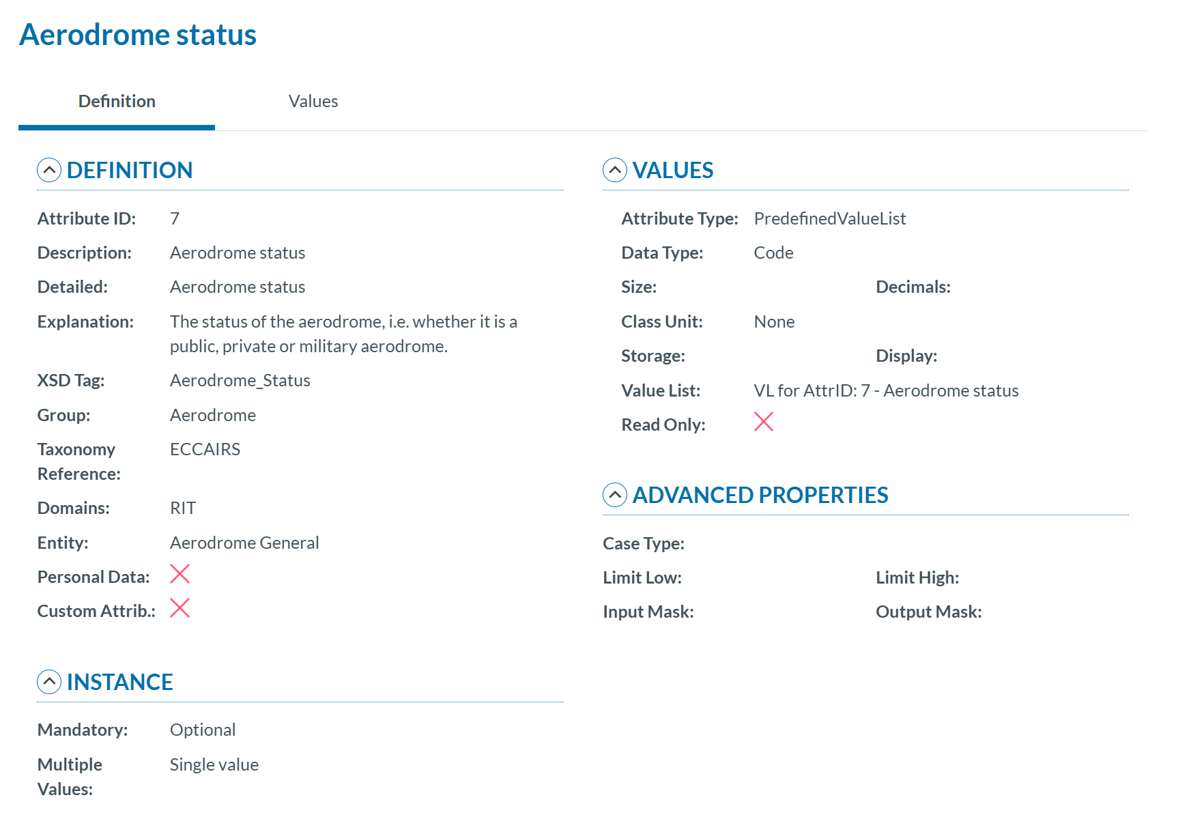Collapse the DEFINITION section chevron icon
Screen dimensions: 1178x832
49,170
